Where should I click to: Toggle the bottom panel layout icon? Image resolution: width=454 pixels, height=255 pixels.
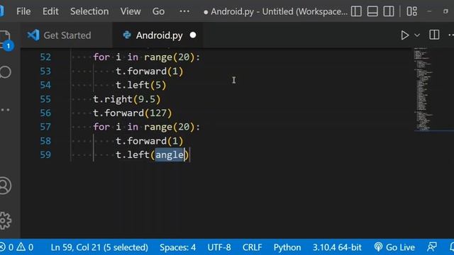pyautogui.click(x=372, y=11)
